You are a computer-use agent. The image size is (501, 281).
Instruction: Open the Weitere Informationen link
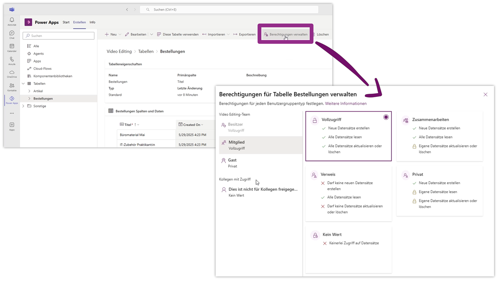(346, 103)
